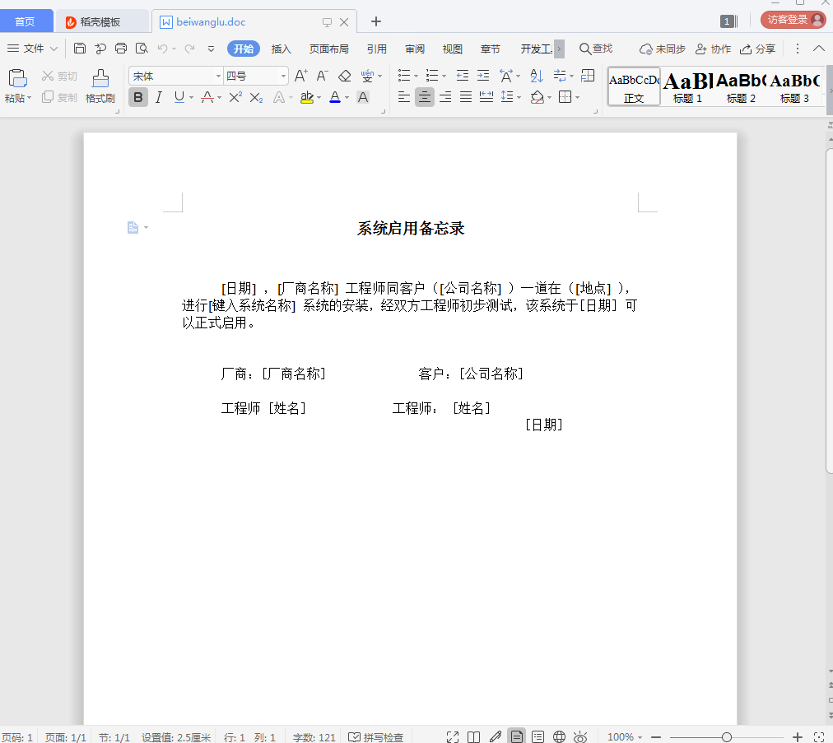
Task: Click the zoom out minus icon
Action: pos(656,737)
